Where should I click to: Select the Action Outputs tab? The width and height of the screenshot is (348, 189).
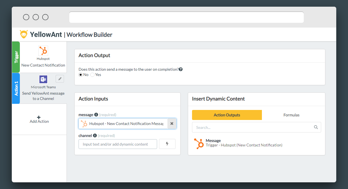(x=227, y=115)
